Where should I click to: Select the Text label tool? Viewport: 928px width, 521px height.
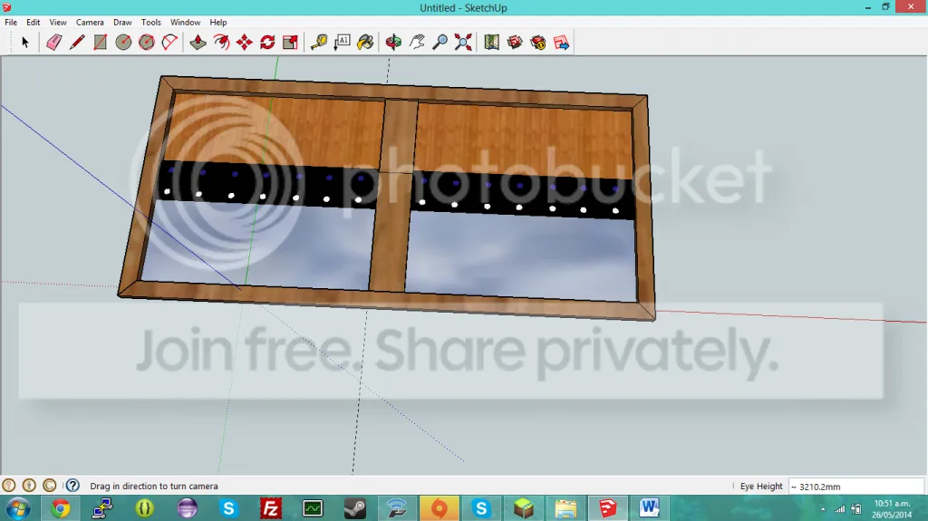tap(342, 42)
